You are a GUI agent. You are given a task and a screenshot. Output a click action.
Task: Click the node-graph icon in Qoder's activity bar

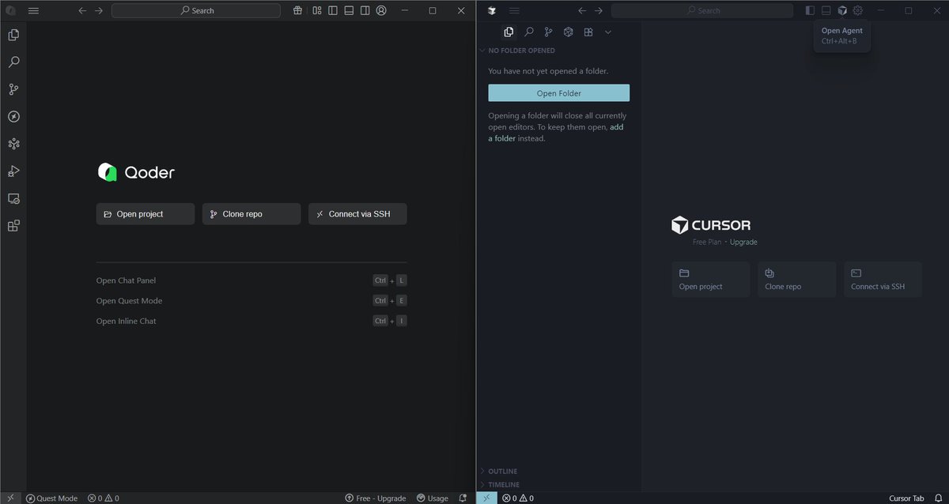[x=13, y=144]
